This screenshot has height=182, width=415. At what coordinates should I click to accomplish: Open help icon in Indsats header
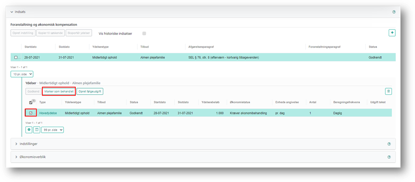click(394, 12)
